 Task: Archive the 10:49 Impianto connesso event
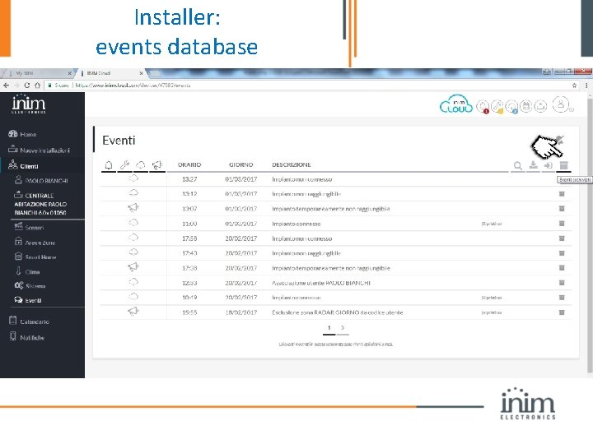pos(562,298)
